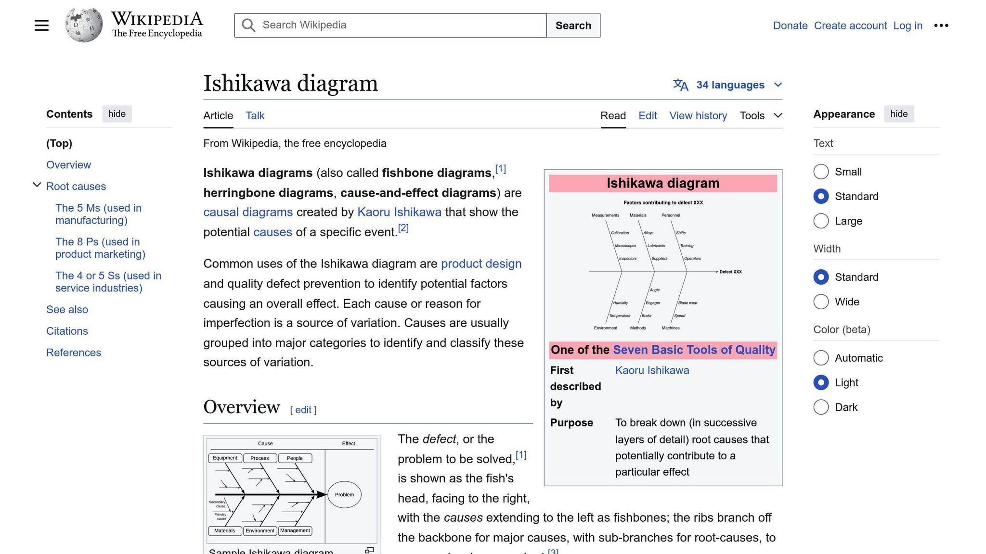Select Standard width option
The height and width of the screenshot is (554, 986).
click(821, 277)
